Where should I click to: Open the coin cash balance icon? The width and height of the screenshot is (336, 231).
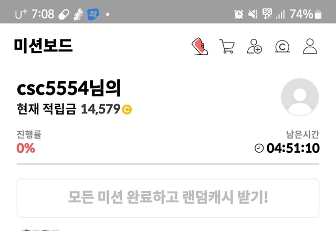282,47
